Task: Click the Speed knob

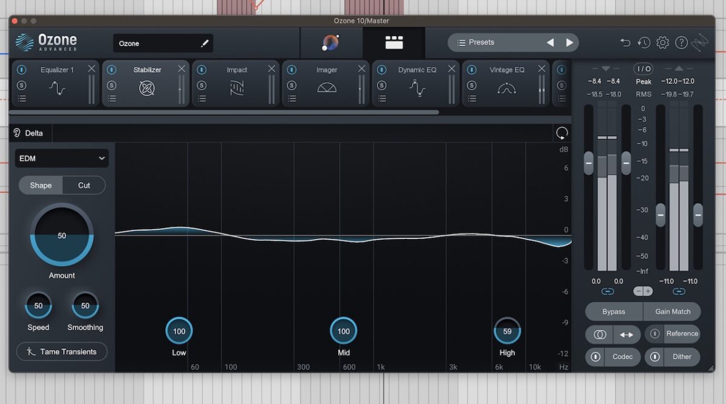Action: click(38, 305)
